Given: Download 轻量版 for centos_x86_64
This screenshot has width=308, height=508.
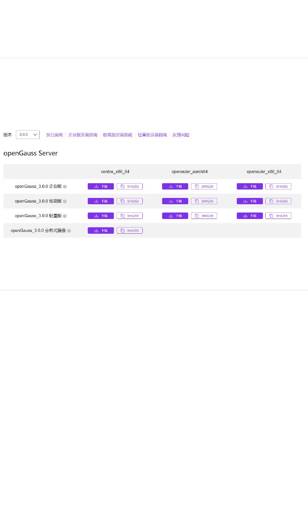Looking at the screenshot, I should coord(101,216).
